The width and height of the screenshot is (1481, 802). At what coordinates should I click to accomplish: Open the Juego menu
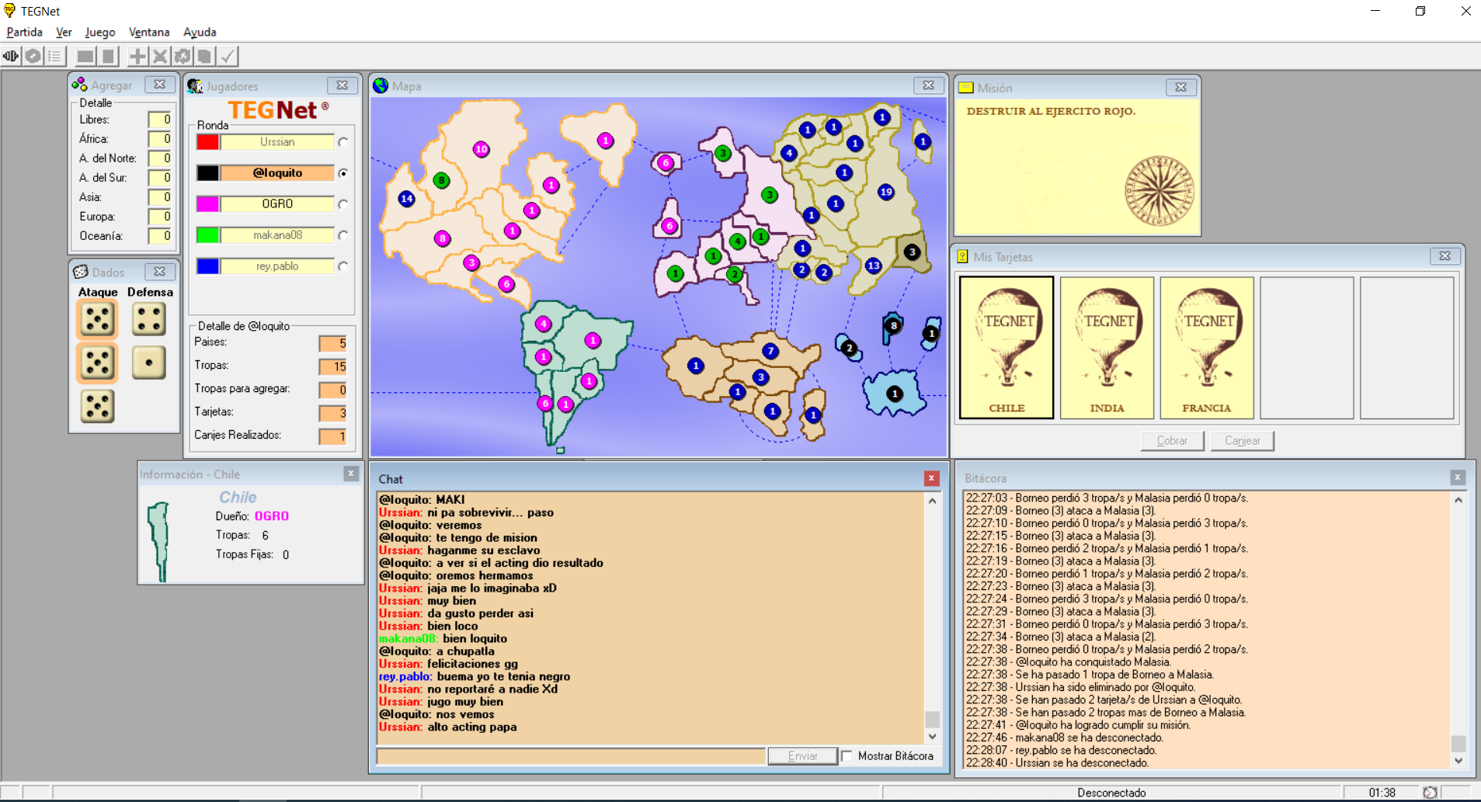100,32
